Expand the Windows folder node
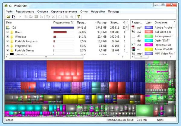The width and height of the screenshot is (181, 126). click(8, 36)
